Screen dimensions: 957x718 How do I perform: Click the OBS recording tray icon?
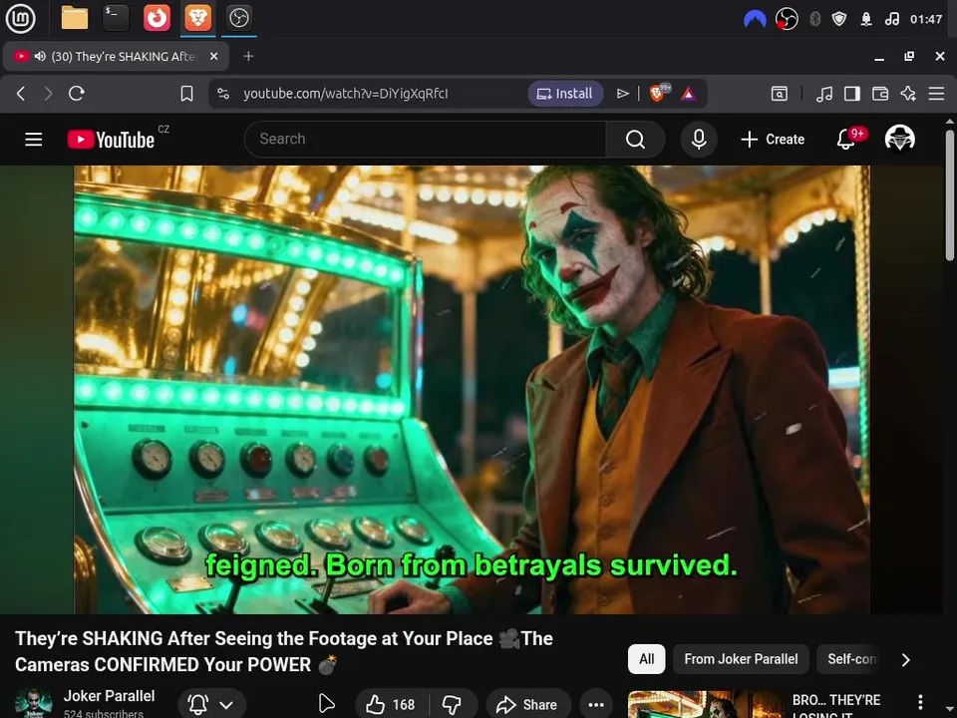click(x=787, y=20)
